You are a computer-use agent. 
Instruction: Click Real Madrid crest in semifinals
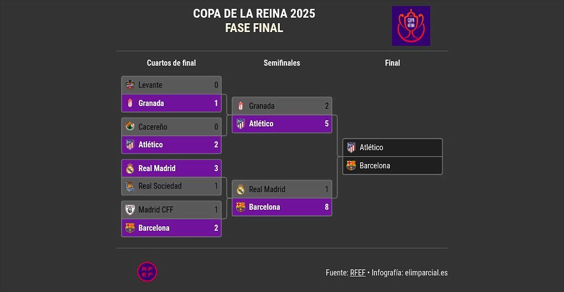241,189
